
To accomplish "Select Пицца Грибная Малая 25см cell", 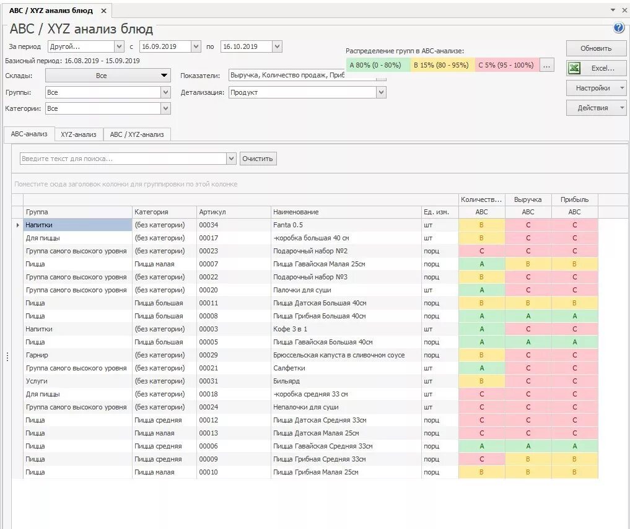I will click(x=346, y=473).
